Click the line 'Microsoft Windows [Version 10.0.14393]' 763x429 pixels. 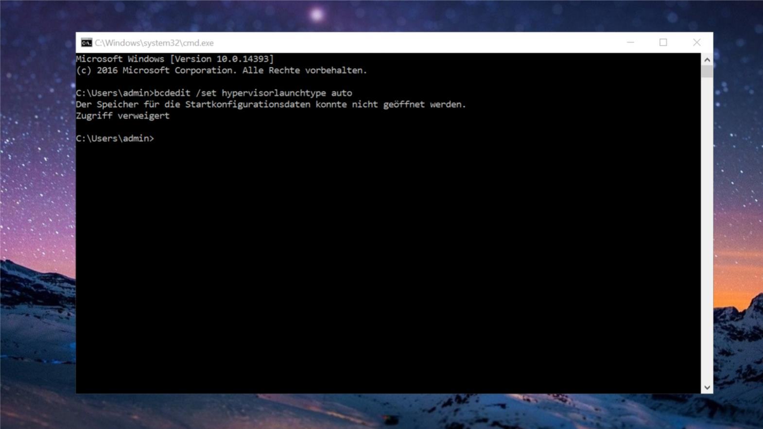coord(175,59)
